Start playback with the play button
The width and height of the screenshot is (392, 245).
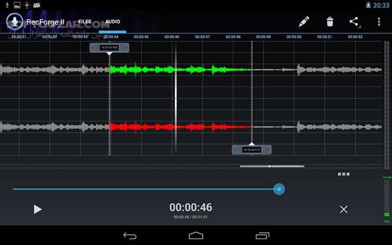point(38,210)
